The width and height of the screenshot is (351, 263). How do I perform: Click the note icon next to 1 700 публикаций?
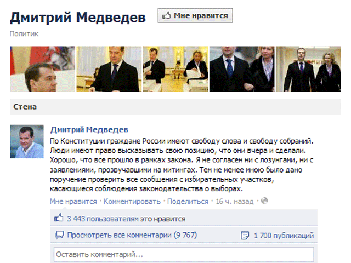click(x=245, y=236)
